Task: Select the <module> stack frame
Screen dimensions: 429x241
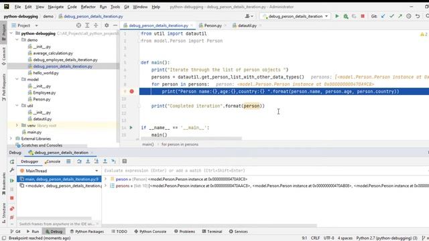Action: pos(60,186)
